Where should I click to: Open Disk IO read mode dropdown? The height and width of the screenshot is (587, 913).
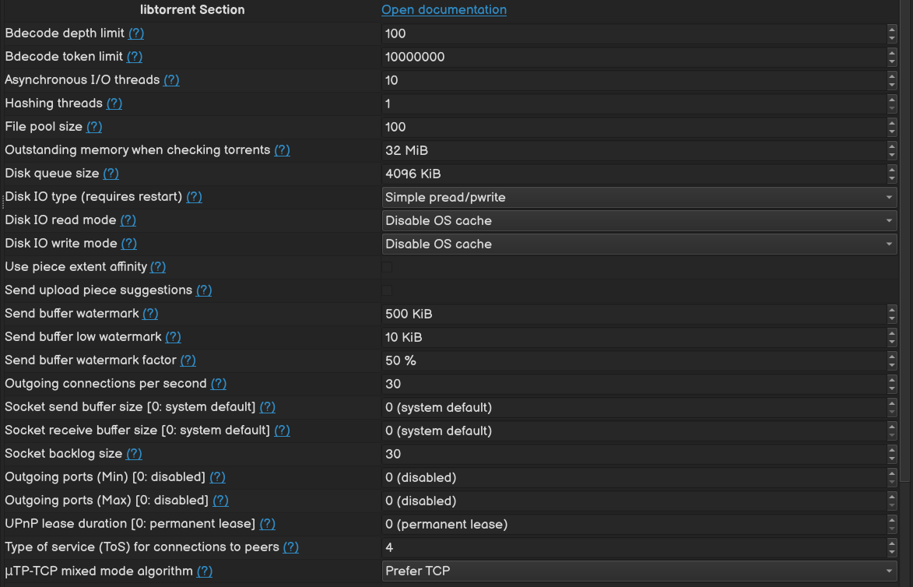coord(639,220)
